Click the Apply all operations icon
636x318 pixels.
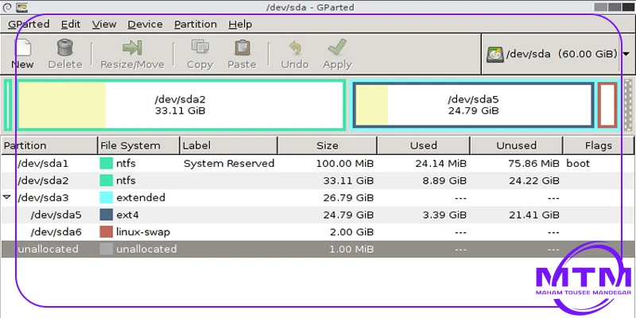click(337, 49)
